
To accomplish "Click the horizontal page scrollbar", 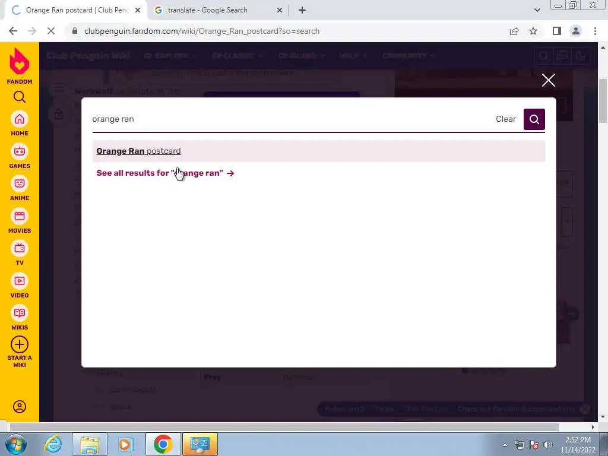I will point(284,427).
